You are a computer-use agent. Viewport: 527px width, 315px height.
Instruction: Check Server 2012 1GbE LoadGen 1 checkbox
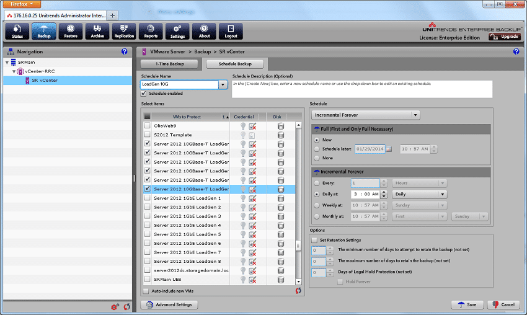[147, 198]
